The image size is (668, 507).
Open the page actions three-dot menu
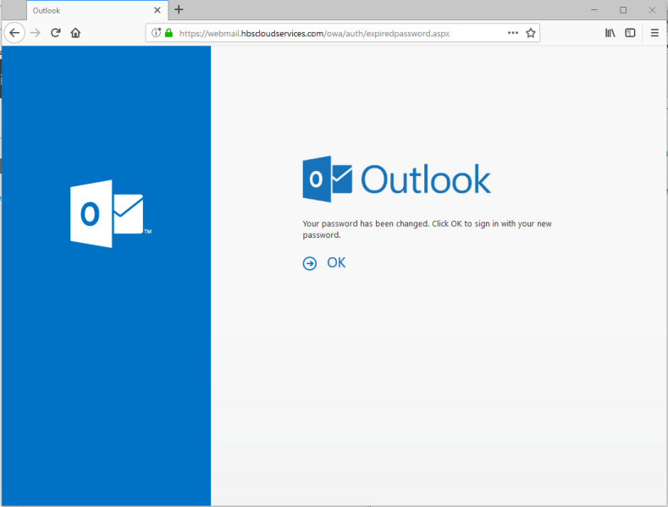tap(513, 33)
